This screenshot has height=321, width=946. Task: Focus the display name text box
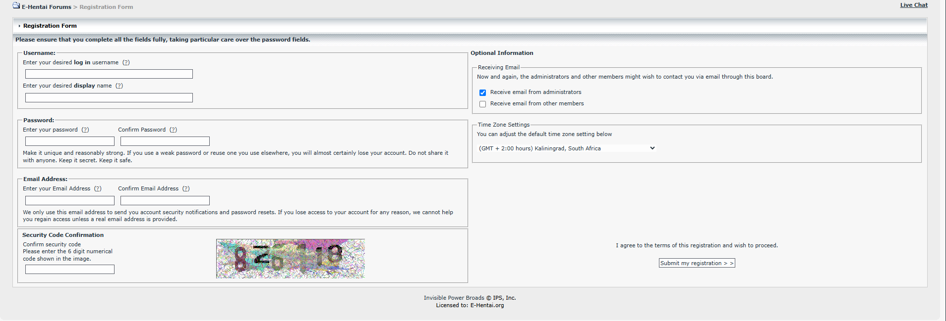point(109,98)
